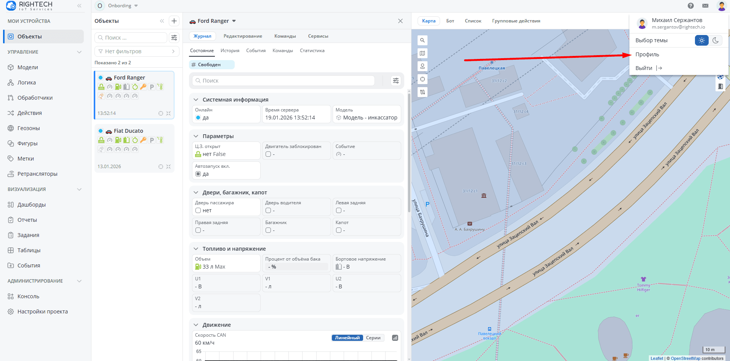
Task: Click the add new object plus icon
Action: pyautogui.click(x=174, y=21)
